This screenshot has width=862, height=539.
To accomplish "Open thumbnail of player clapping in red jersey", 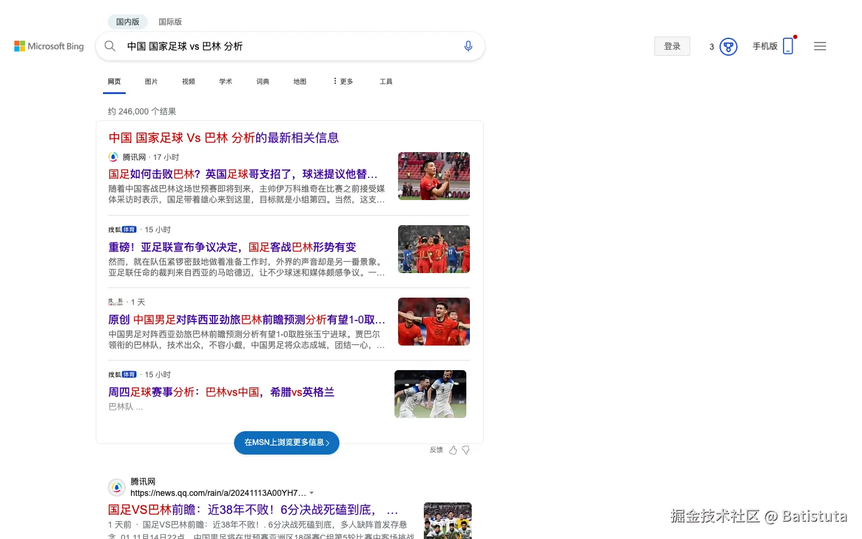I will tap(434, 176).
